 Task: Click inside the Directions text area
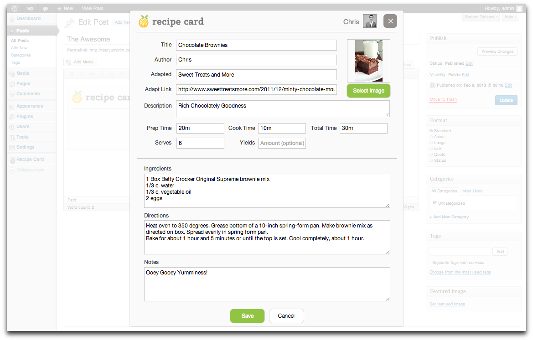[267, 238]
